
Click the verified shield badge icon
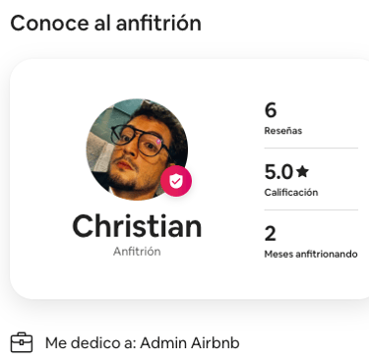(176, 181)
